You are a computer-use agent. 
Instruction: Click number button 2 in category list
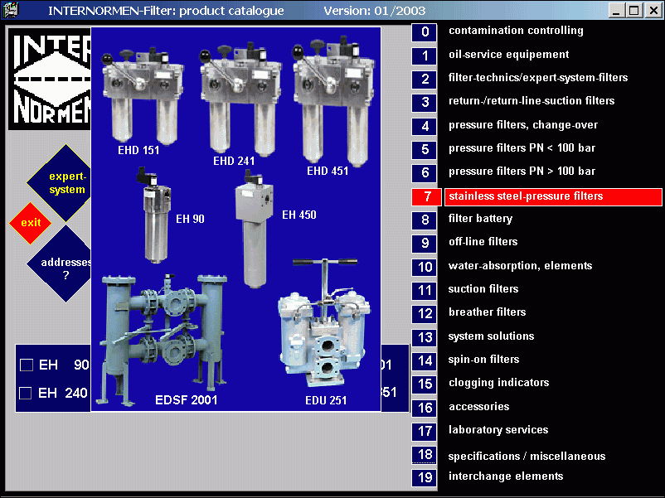pos(424,80)
